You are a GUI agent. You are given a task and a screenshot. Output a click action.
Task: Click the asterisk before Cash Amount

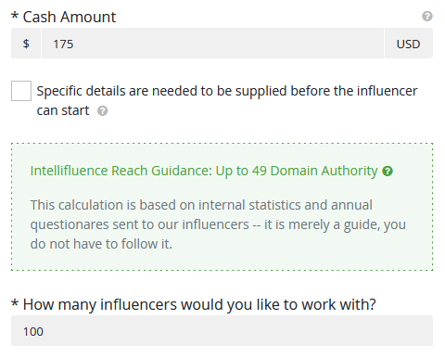[15, 16]
